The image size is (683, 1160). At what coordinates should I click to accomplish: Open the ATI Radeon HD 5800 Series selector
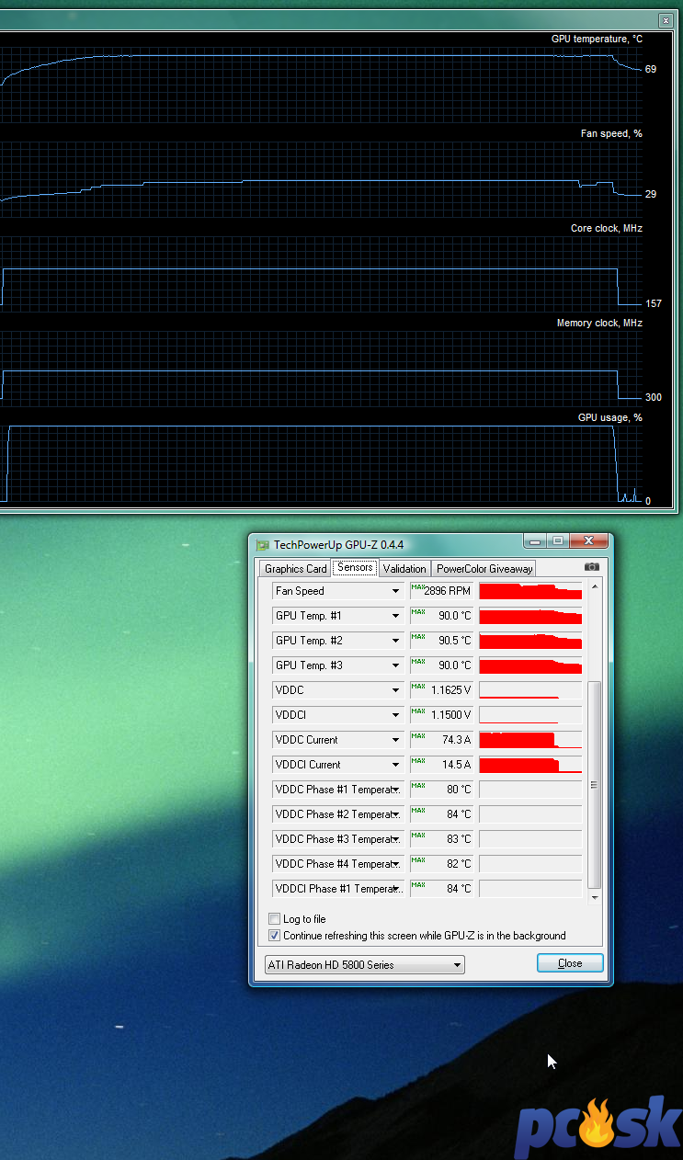(364, 965)
